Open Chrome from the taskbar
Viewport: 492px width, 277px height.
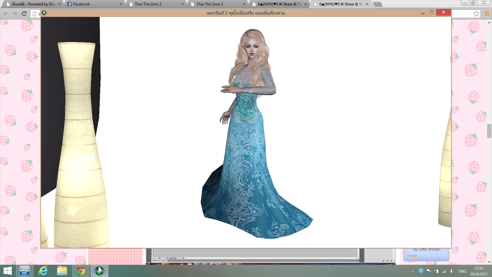[x=81, y=271]
